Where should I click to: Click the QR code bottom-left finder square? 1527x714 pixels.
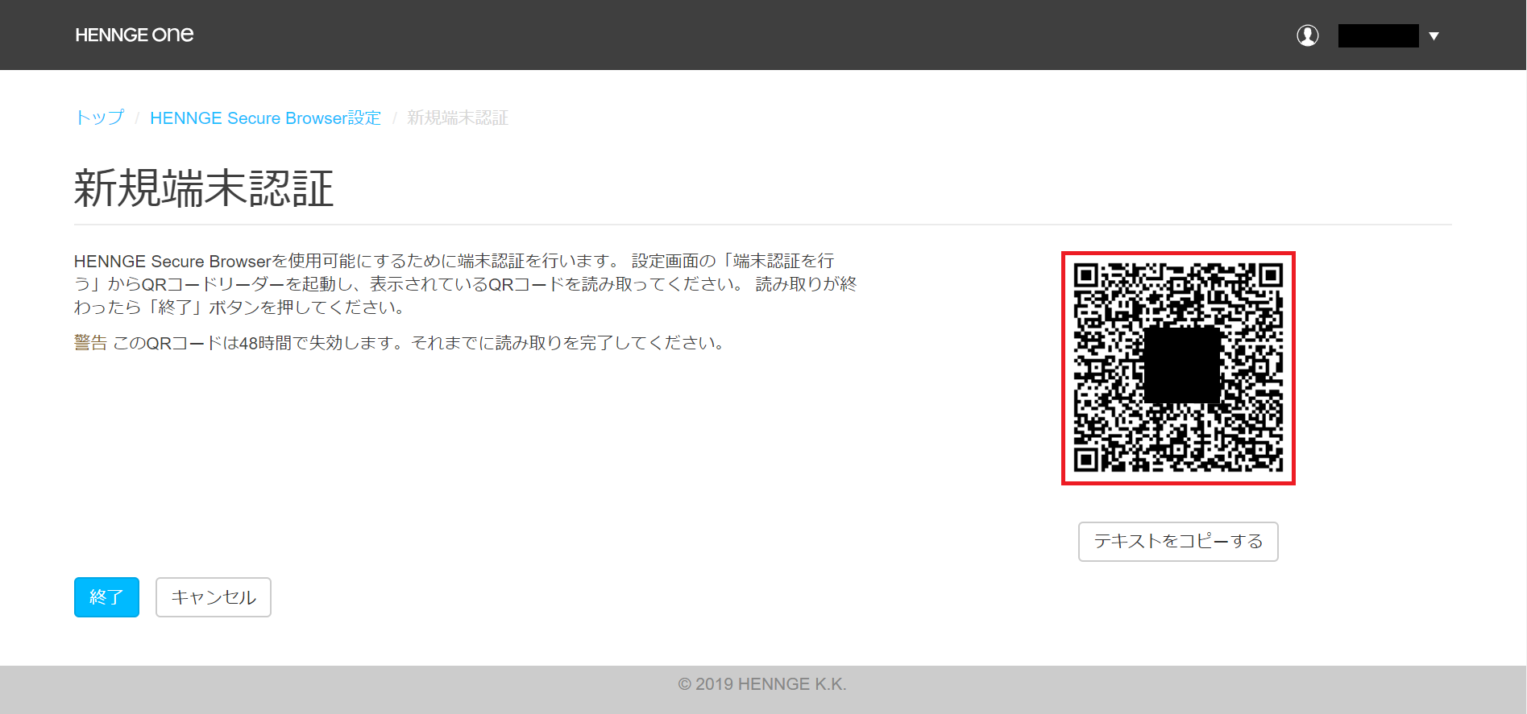point(1086,460)
